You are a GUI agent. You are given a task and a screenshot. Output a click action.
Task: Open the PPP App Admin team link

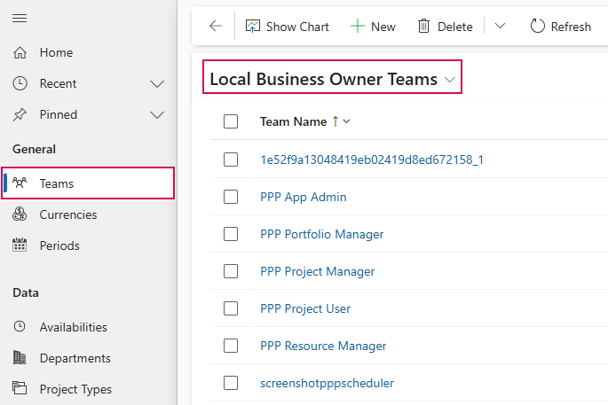pos(304,197)
